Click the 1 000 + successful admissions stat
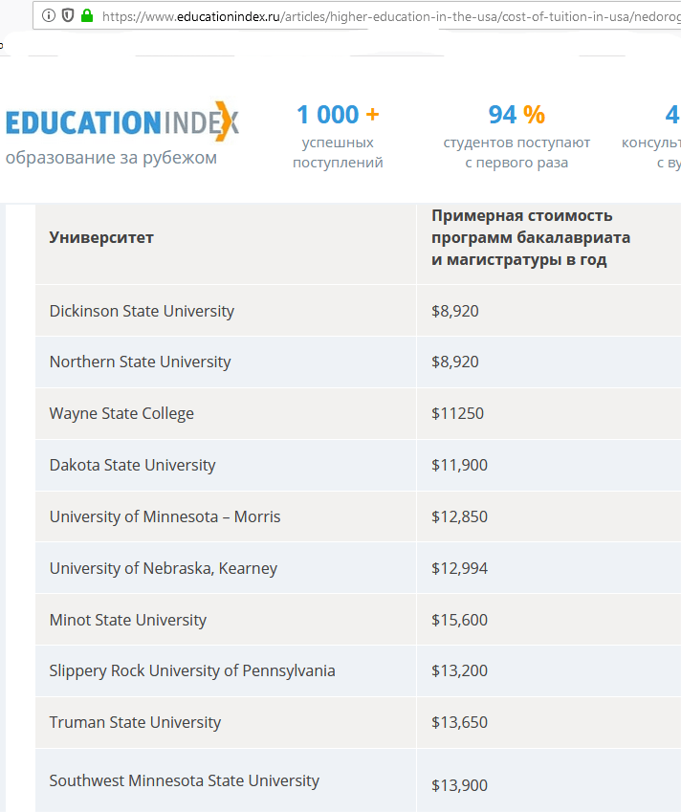Image resolution: width=681 pixels, height=812 pixels. click(x=338, y=136)
